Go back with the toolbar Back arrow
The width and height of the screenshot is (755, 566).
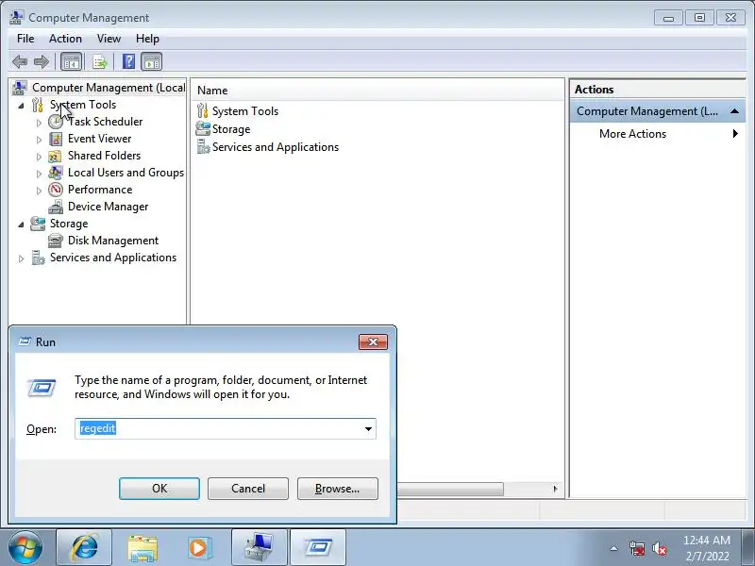click(20, 61)
